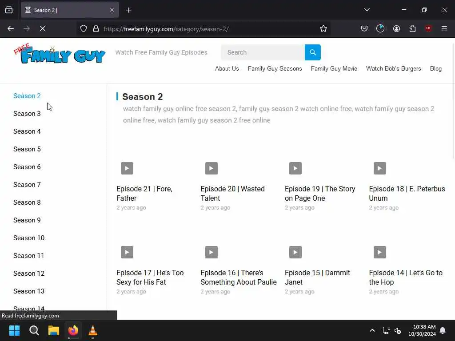The image size is (455, 341).
Task: Open Windows taskbar search
Action: point(34,330)
